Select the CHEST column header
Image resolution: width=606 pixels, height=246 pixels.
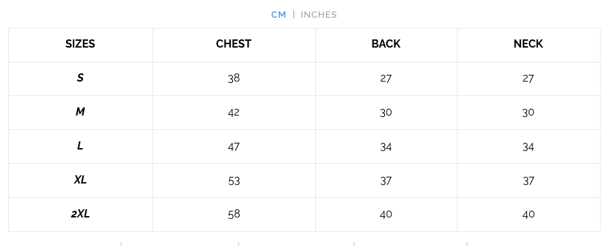point(234,44)
